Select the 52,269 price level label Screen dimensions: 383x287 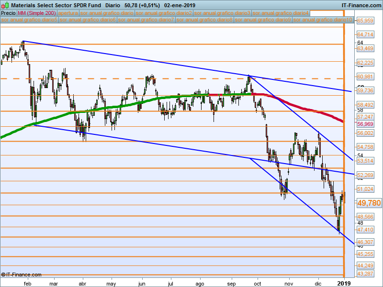[365, 175]
